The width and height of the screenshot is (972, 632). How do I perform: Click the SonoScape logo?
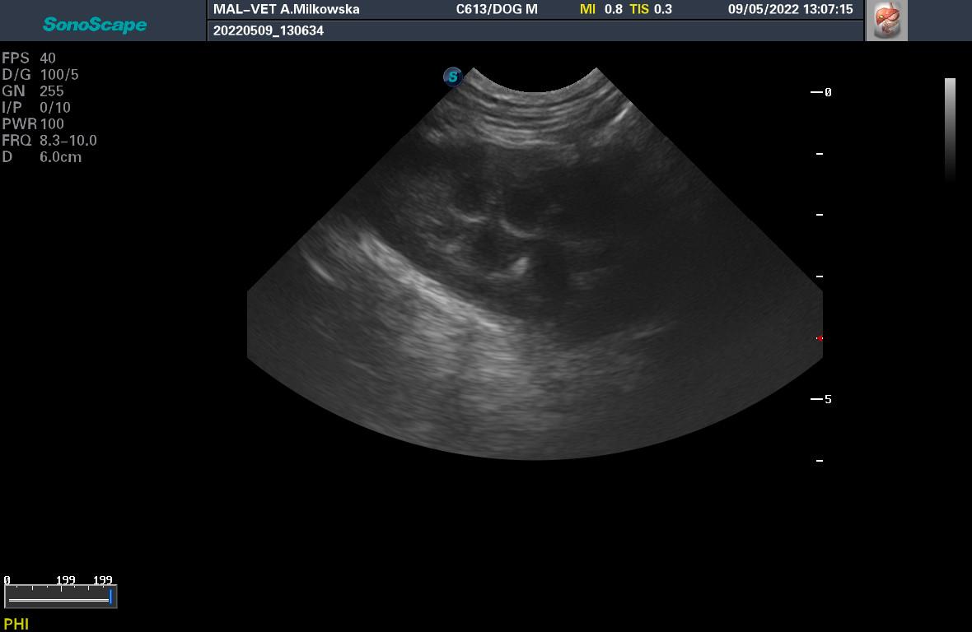[x=95, y=25]
